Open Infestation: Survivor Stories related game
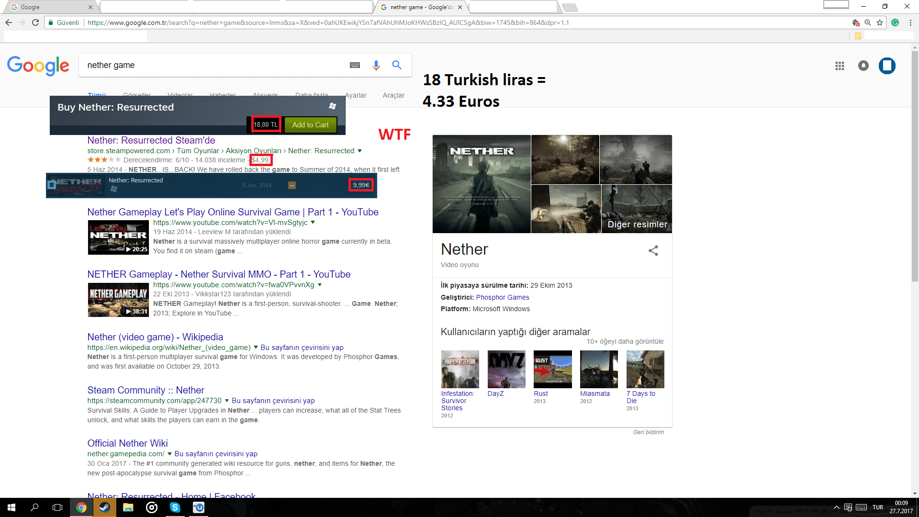919x517 pixels. 460,369
